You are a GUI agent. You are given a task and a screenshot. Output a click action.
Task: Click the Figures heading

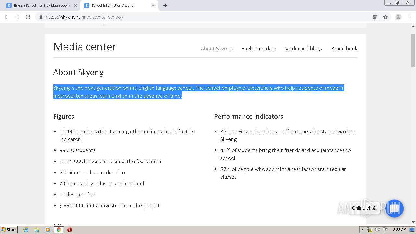coord(64,116)
